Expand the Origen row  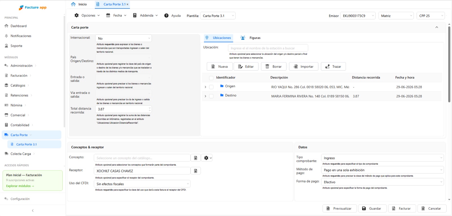pyautogui.click(x=205, y=87)
